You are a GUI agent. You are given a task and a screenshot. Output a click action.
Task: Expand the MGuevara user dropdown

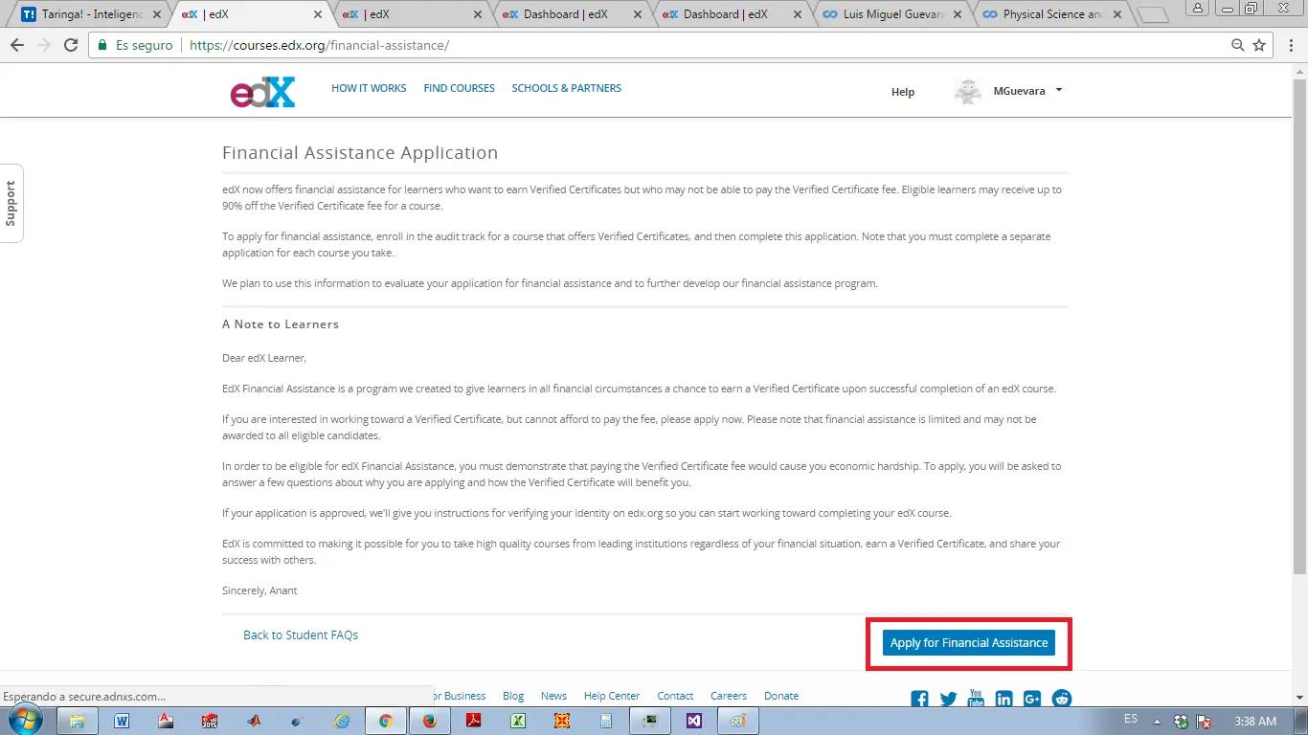(x=1058, y=91)
